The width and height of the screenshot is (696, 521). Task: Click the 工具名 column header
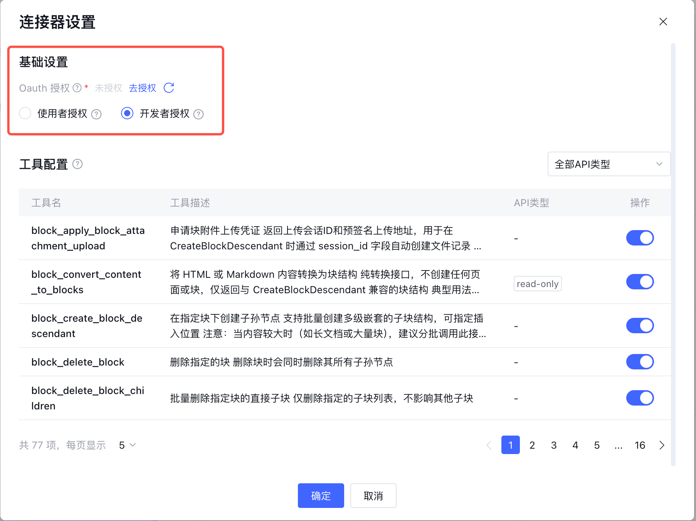(x=46, y=203)
